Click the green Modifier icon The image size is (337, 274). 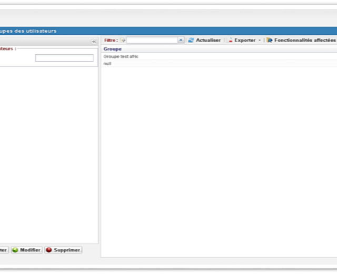click(15, 250)
